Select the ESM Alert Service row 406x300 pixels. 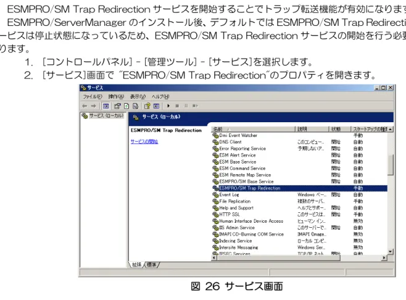pyautogui.click(x=300, y=155)
